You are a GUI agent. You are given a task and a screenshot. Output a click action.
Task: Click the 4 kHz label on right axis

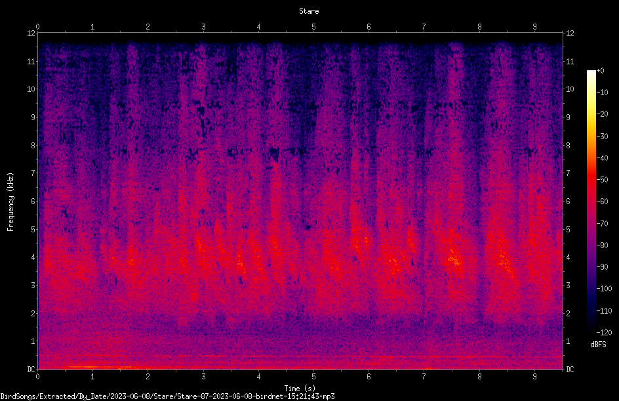568,257
